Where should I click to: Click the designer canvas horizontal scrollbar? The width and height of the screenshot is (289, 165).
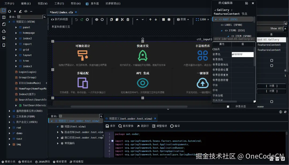[x=129, y=107]
